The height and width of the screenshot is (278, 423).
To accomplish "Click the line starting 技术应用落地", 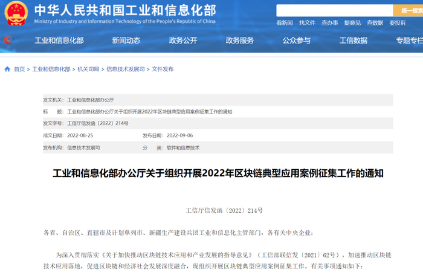I will click(204, 266).
